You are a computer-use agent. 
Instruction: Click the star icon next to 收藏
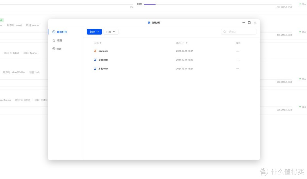(54, 40)
